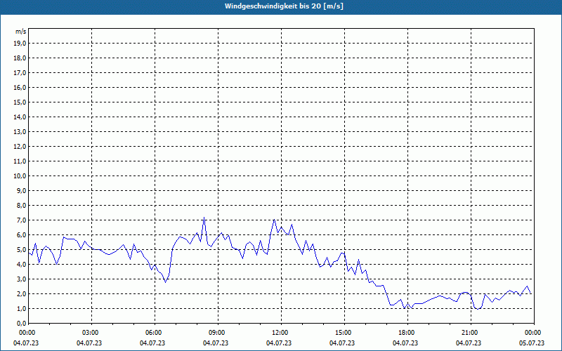This screenshot has width=562, height=351.
Task: Click the 7,0 y-axis label
Action: [21, 220]
